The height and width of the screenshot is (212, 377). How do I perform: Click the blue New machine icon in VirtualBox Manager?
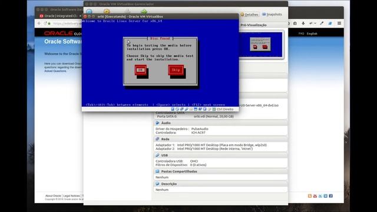pos(89,11)
